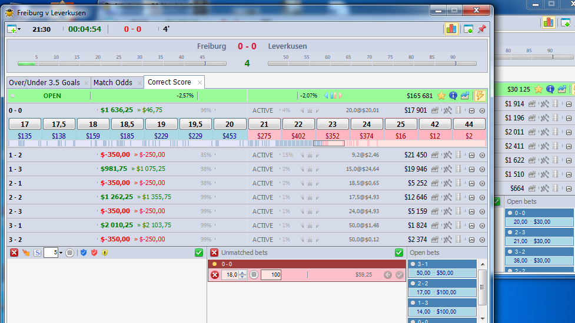Open chart icon for 2-2 row
Screen dimensions: 575x323
click(x=434, y=197)
